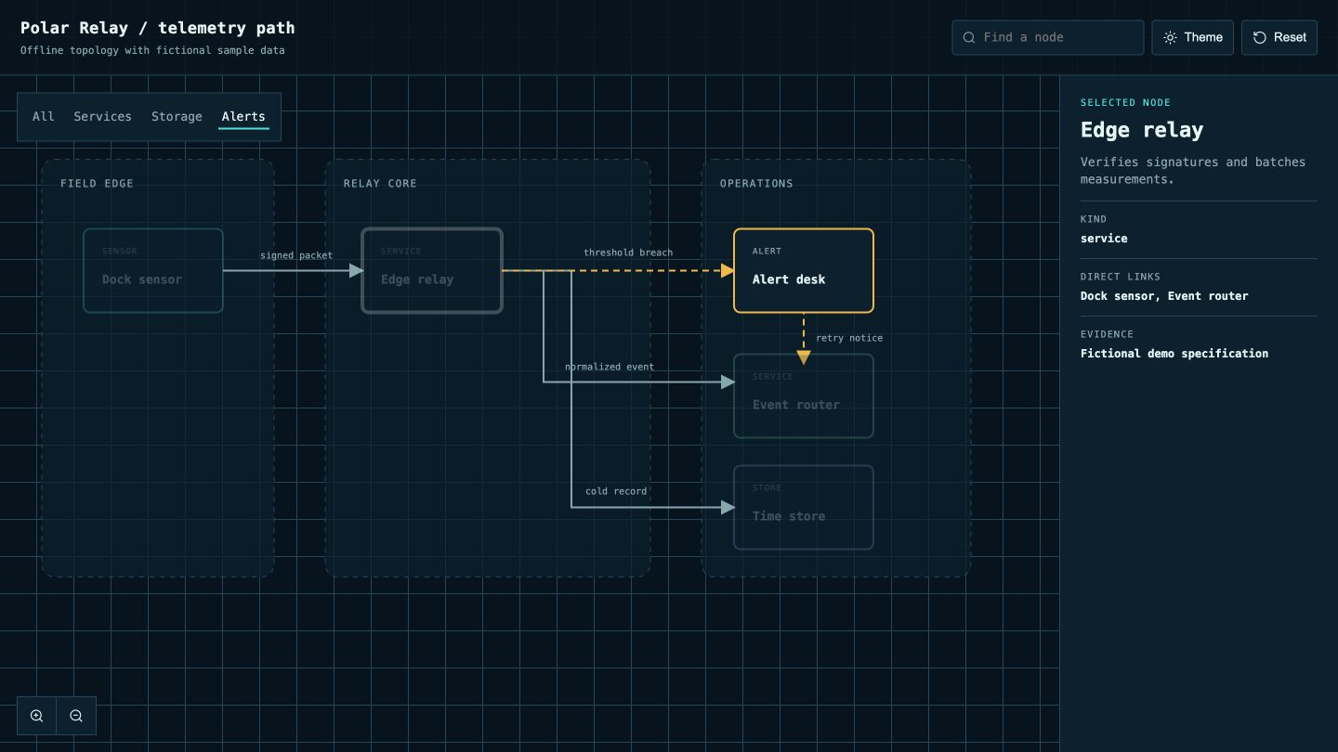1338x752 pixels.
Task: Select the Edge relay node
Action: (432, 270)
